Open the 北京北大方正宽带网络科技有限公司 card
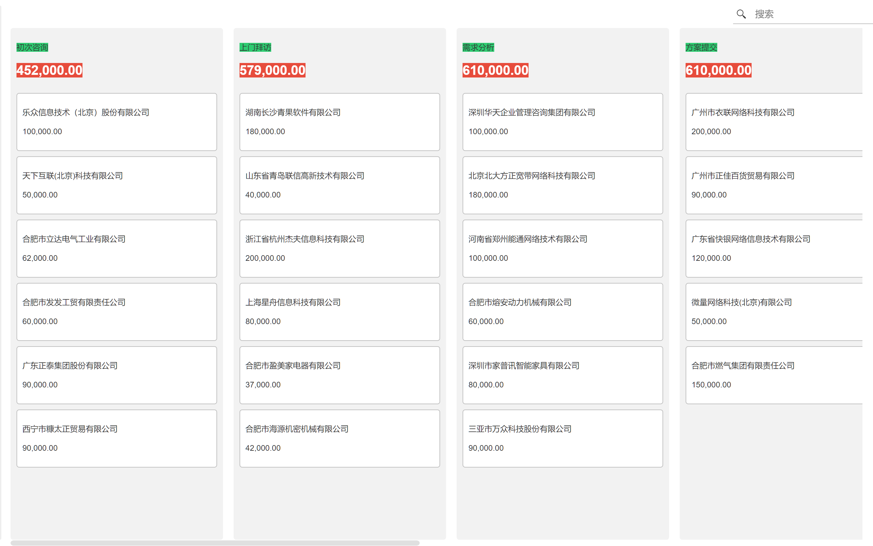873x546 pixels. tap(563, 185)
